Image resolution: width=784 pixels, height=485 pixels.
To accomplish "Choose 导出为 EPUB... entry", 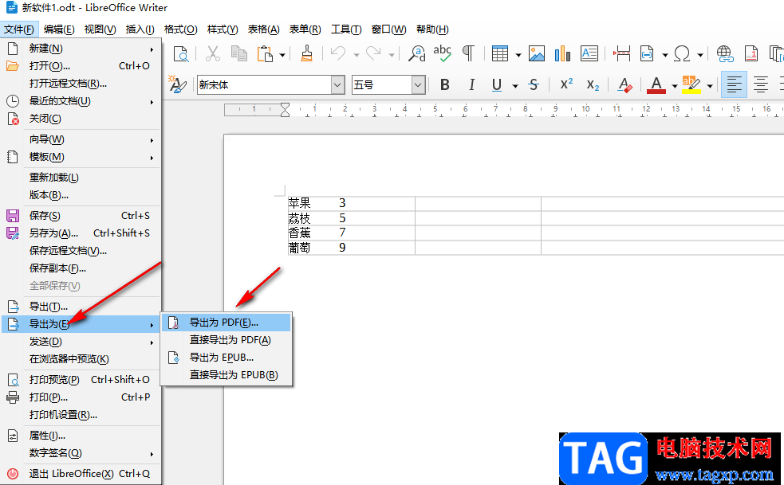I will click(227, 358).
